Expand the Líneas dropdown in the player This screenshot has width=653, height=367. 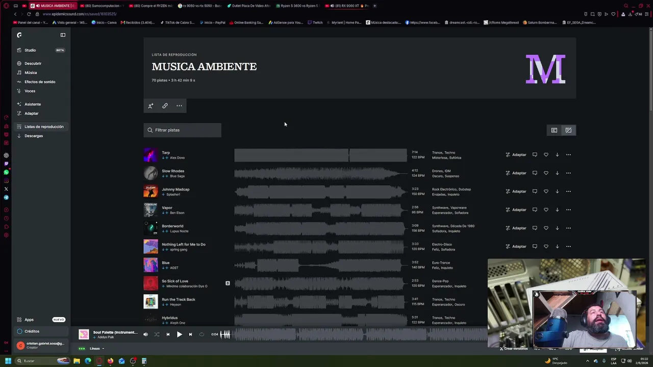[x=97, y=349]
